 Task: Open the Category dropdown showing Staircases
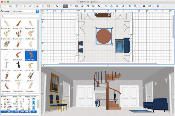click(x=25, y=11)
